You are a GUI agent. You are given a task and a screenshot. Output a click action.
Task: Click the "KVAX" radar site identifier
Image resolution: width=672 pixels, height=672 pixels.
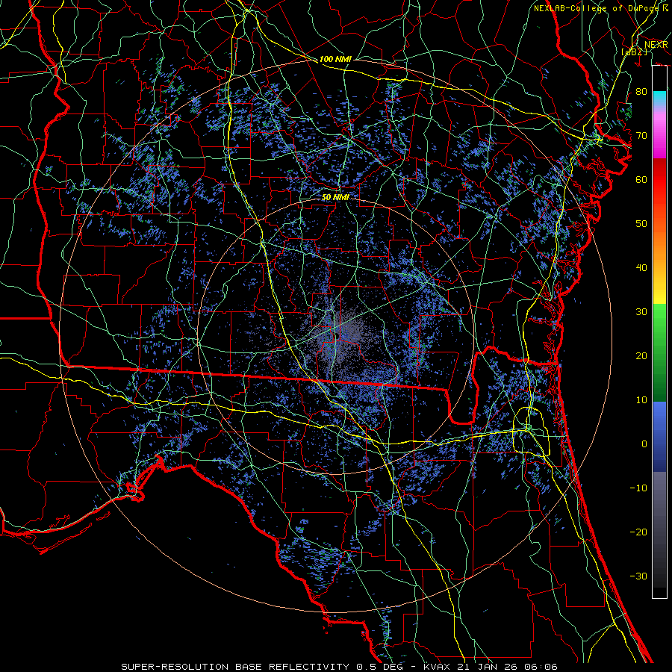pyautogui.click(x=437, y=667)
